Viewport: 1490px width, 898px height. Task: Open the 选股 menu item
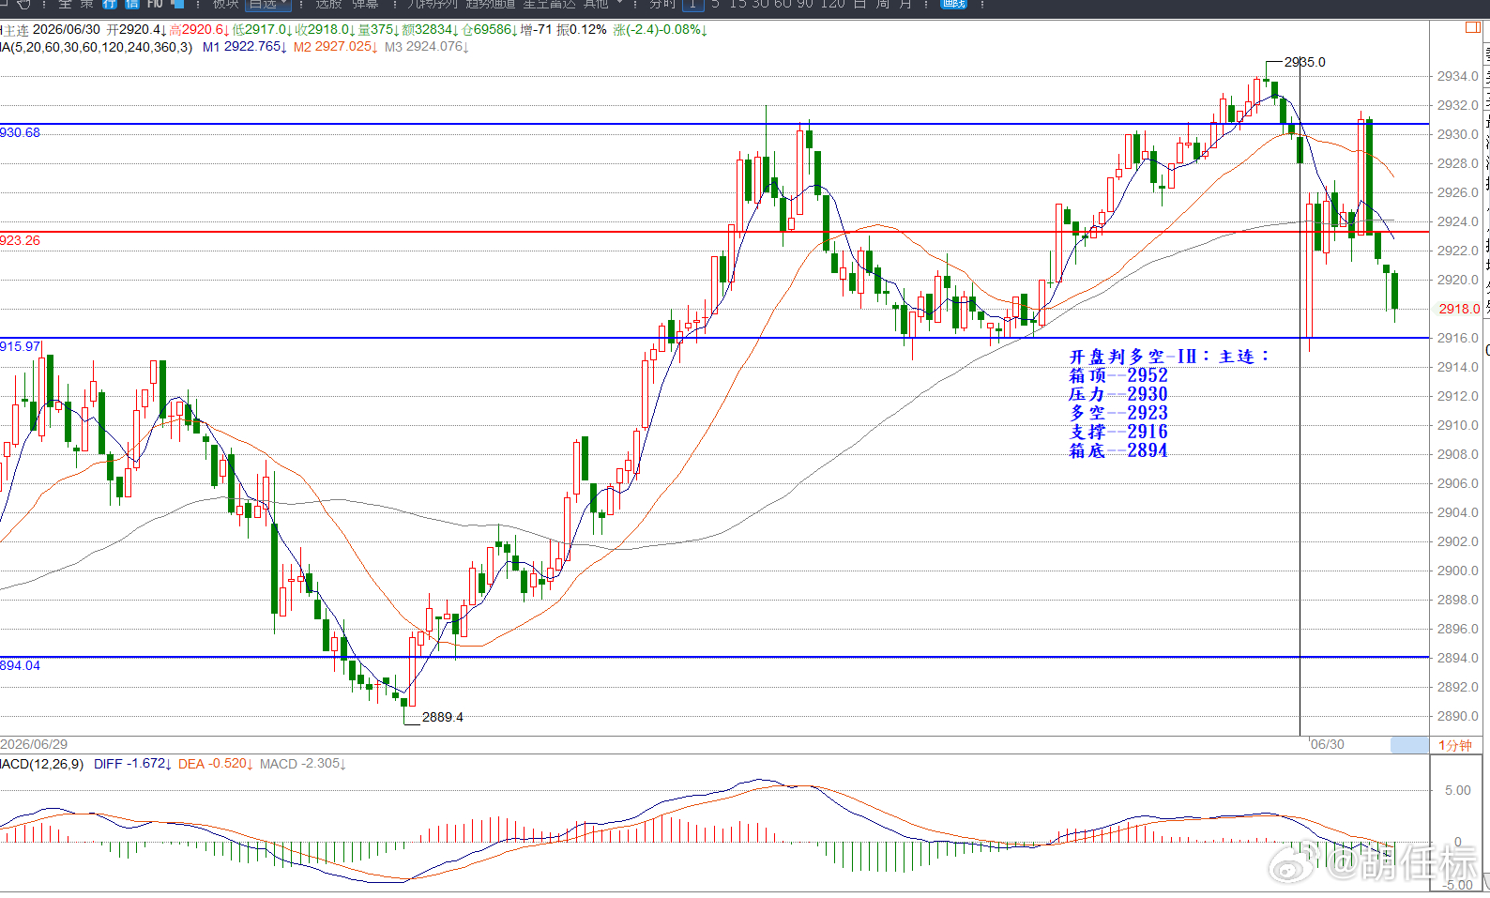coord(328,5)
